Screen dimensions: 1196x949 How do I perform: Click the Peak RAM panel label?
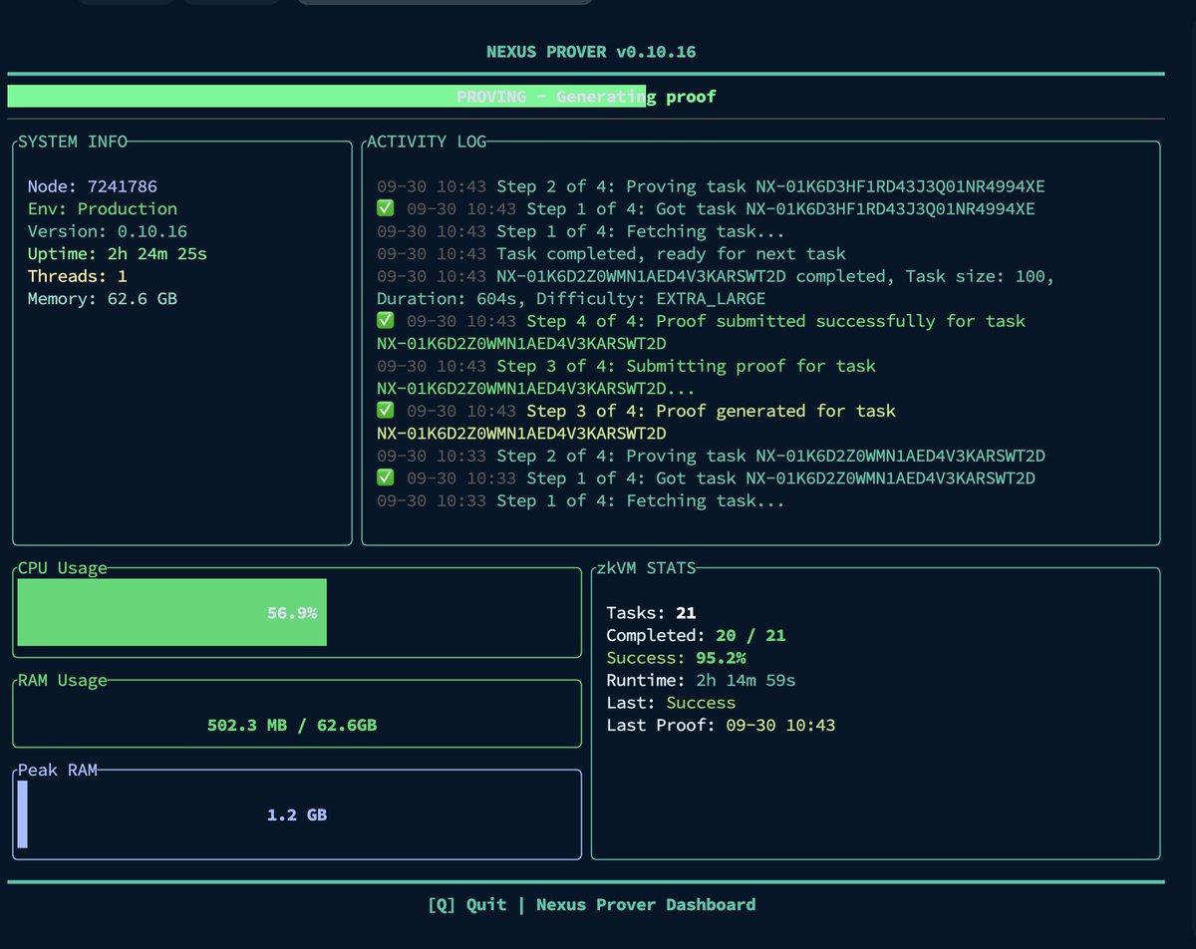pyautogui.click(x=58, y=770)
